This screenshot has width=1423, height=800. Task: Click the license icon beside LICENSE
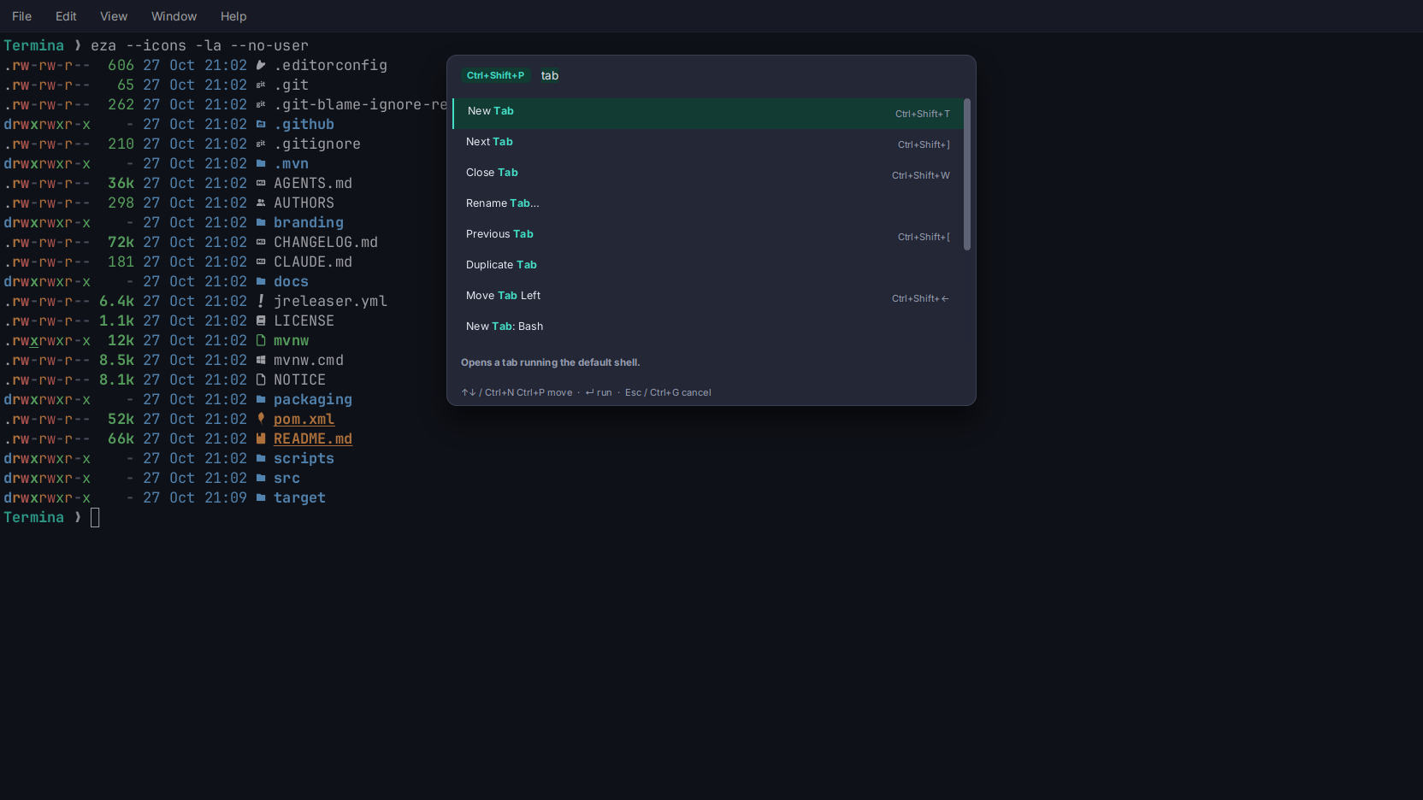261,321
